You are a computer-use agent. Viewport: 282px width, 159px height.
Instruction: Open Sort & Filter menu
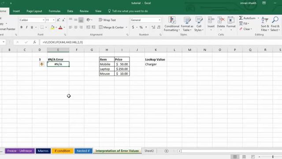click(x=265, y=24)
